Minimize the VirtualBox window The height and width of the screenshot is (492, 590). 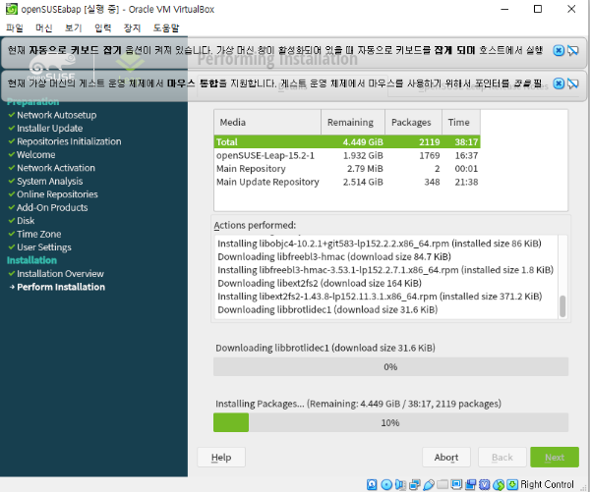pyautogui.click(x=504, y=9)
